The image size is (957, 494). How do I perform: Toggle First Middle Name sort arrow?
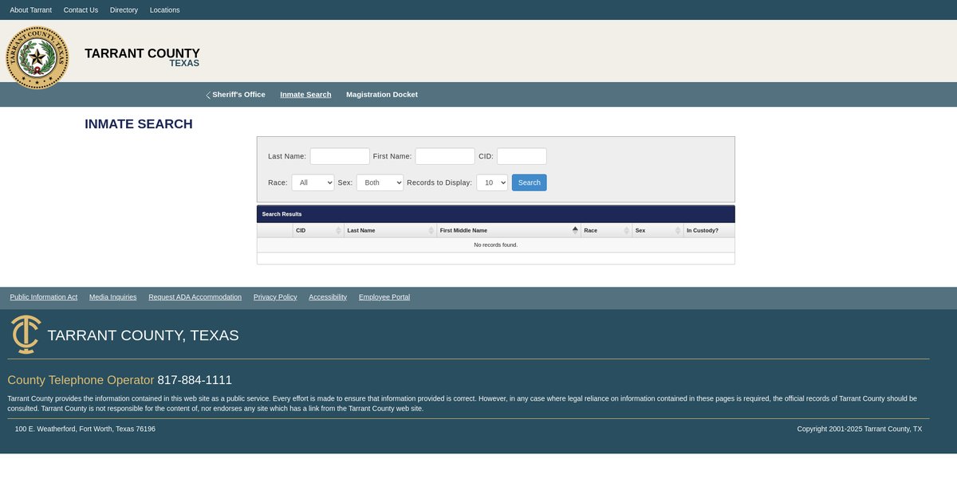[x=575, y=230]
